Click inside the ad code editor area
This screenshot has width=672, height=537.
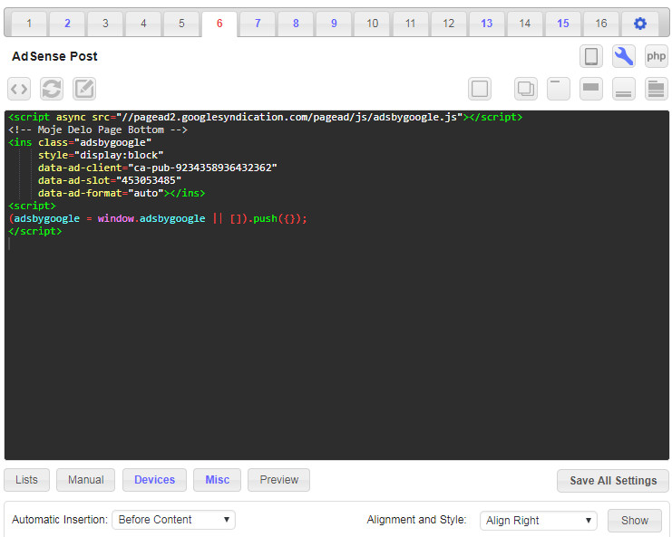click(x=336, y=344)
